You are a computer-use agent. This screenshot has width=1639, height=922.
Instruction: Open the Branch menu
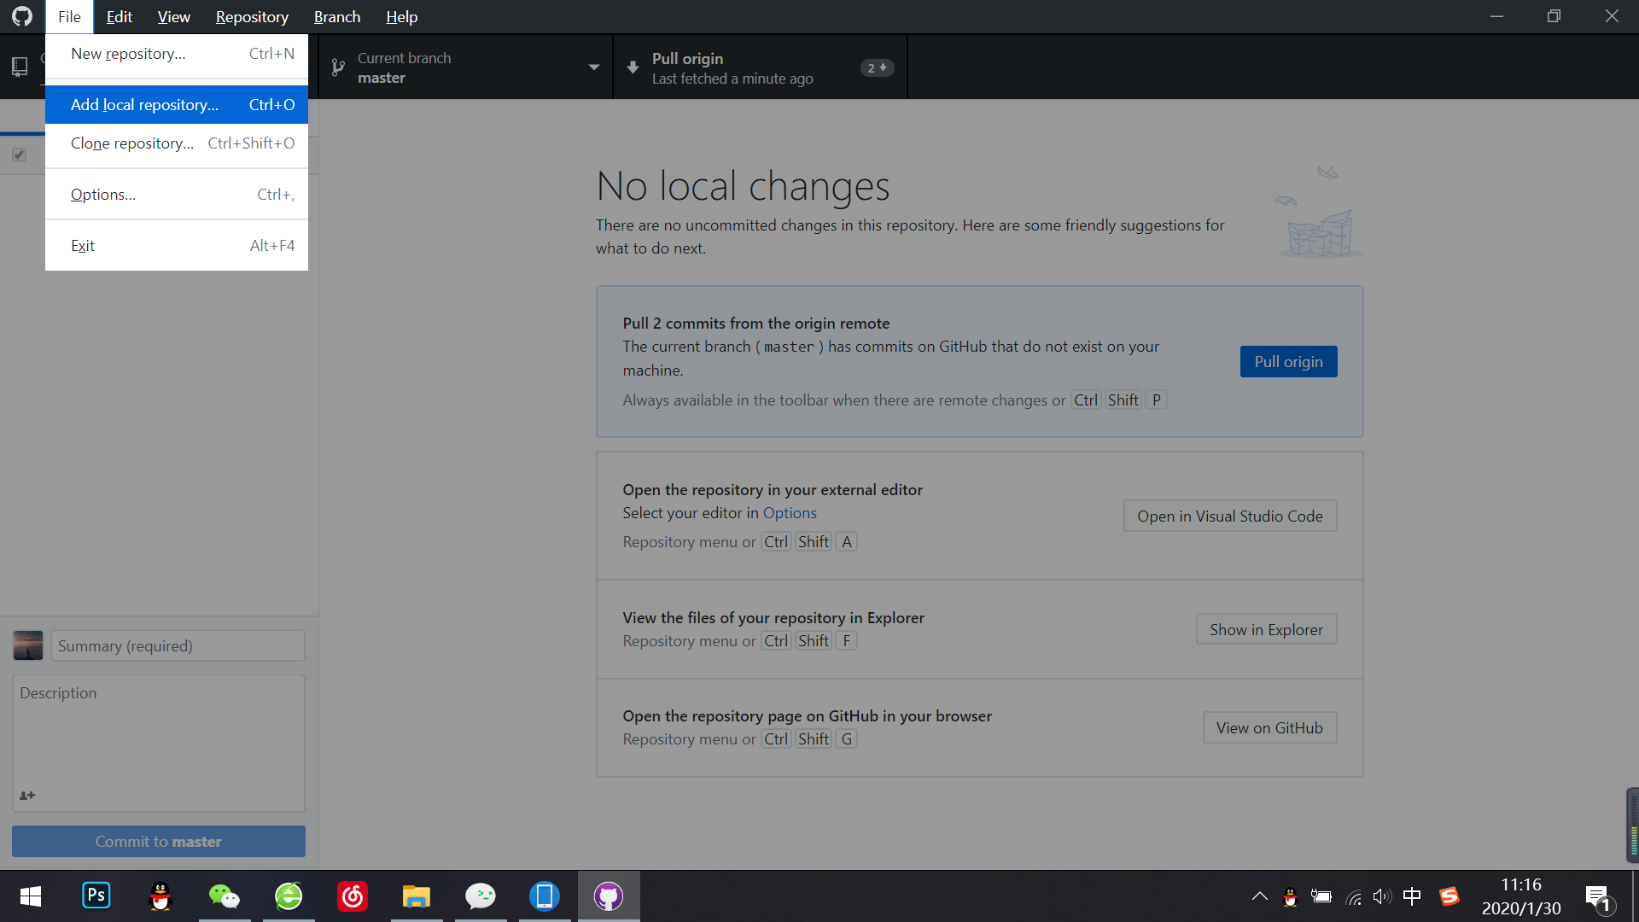coord(336,16)
